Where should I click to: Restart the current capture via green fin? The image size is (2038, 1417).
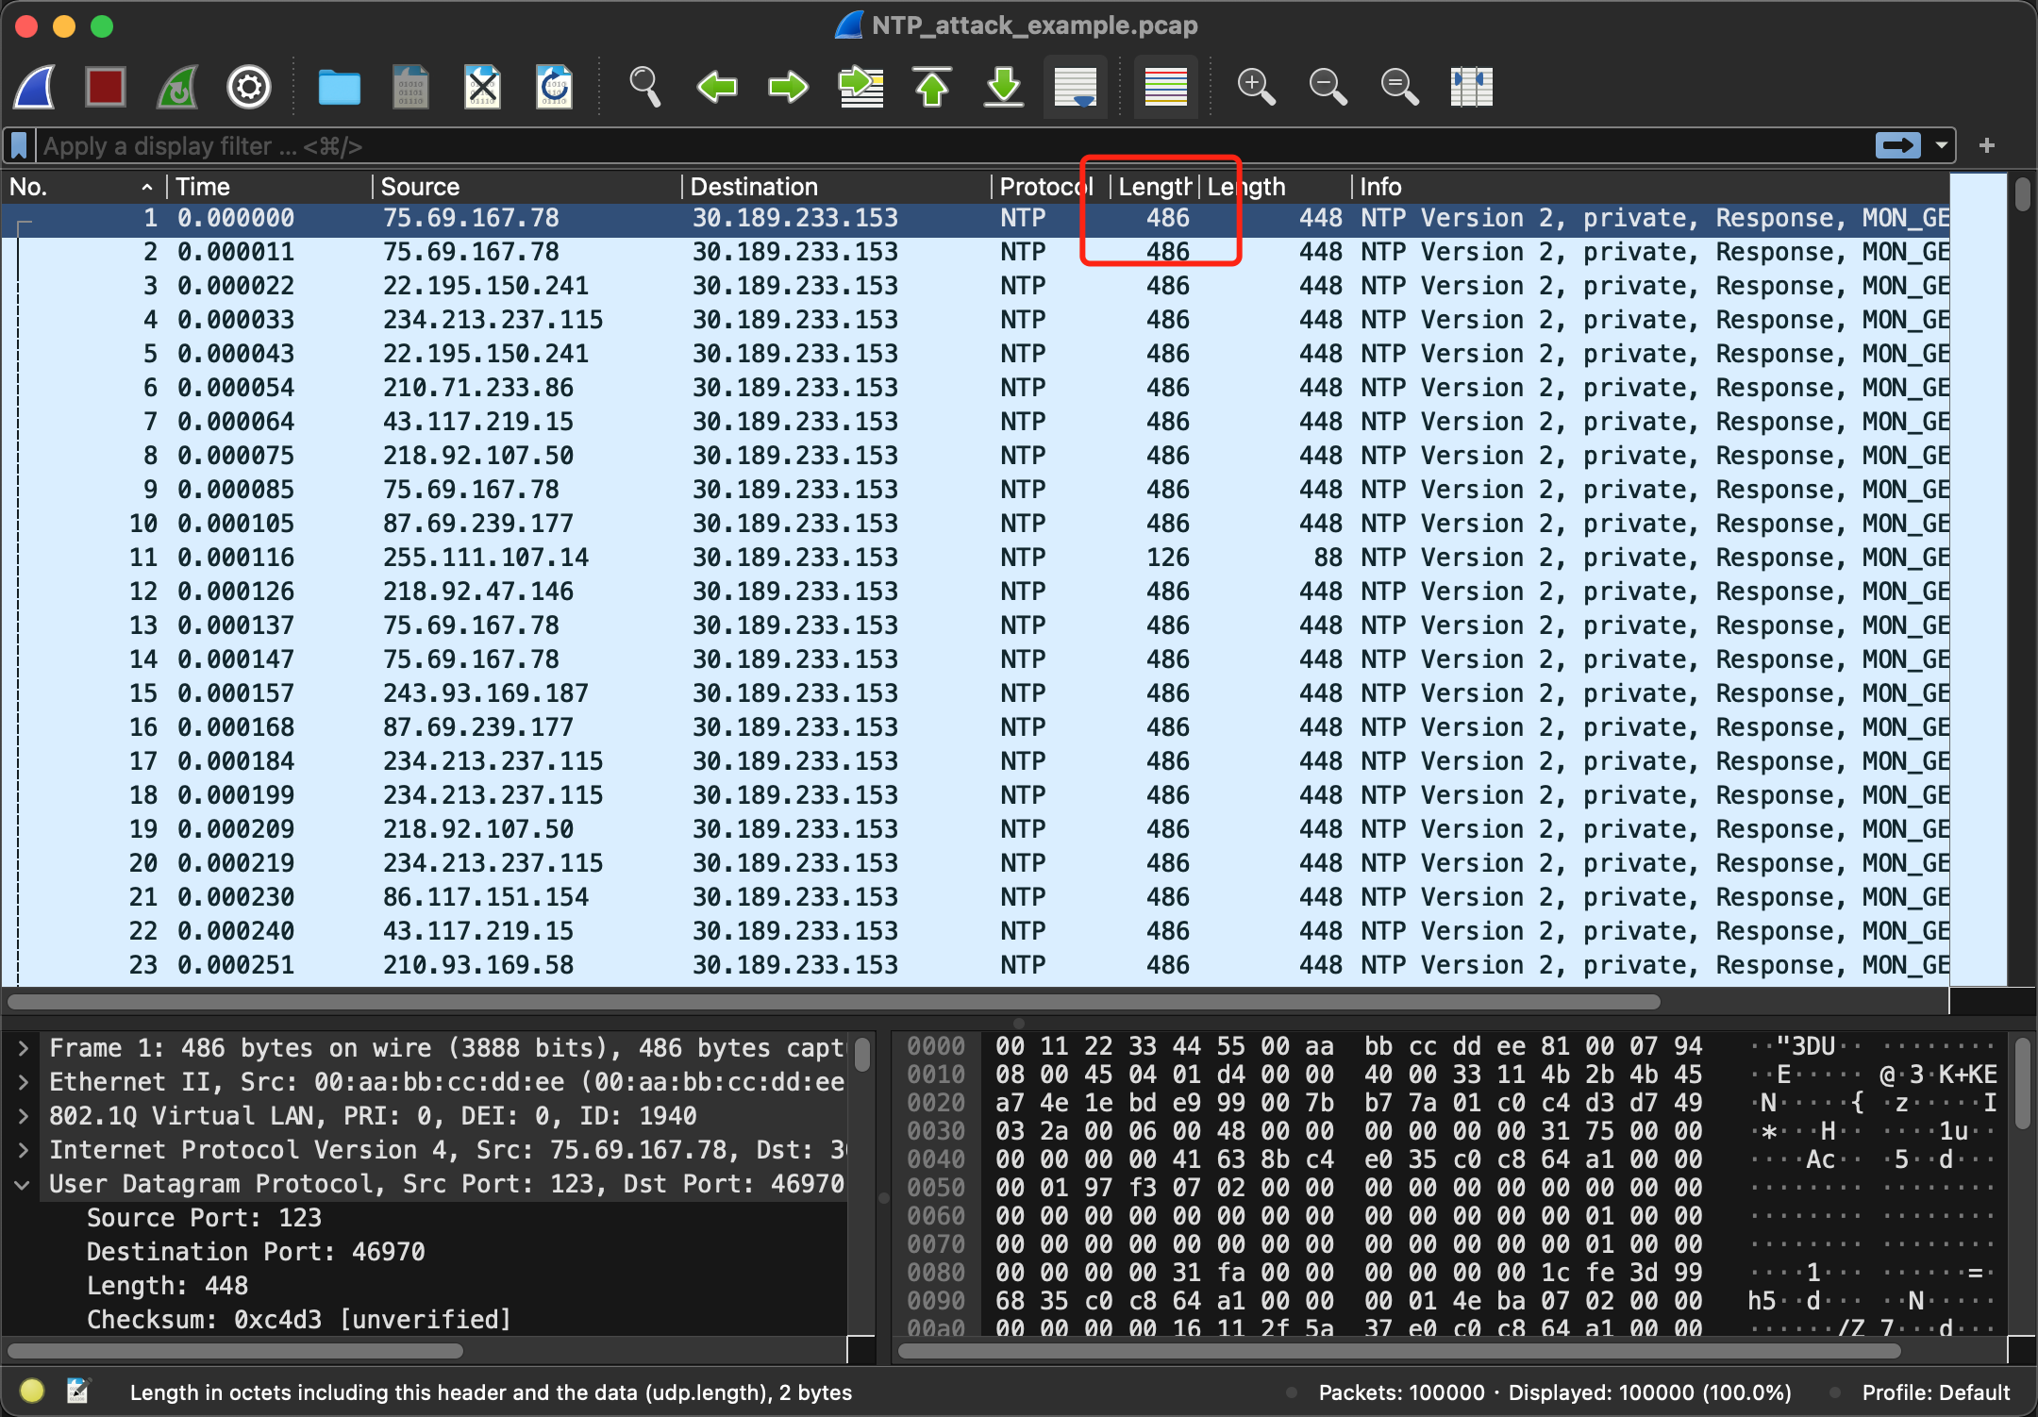pos(177,88)
